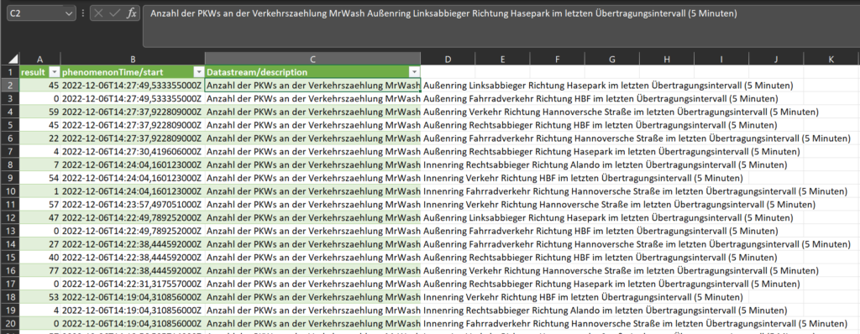This screenshot has height=334, width=860.
Task: Select row 5 header
Action: [10, 125]
